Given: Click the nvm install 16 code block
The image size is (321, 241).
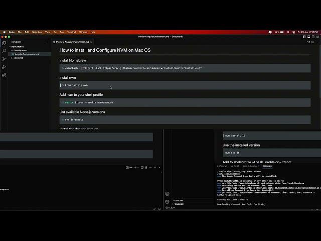Looking at the screenshot, I should pyautogui.click(x=272, y=136).
